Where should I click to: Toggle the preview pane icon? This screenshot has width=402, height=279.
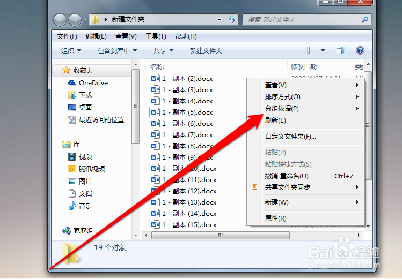point(341,50)
